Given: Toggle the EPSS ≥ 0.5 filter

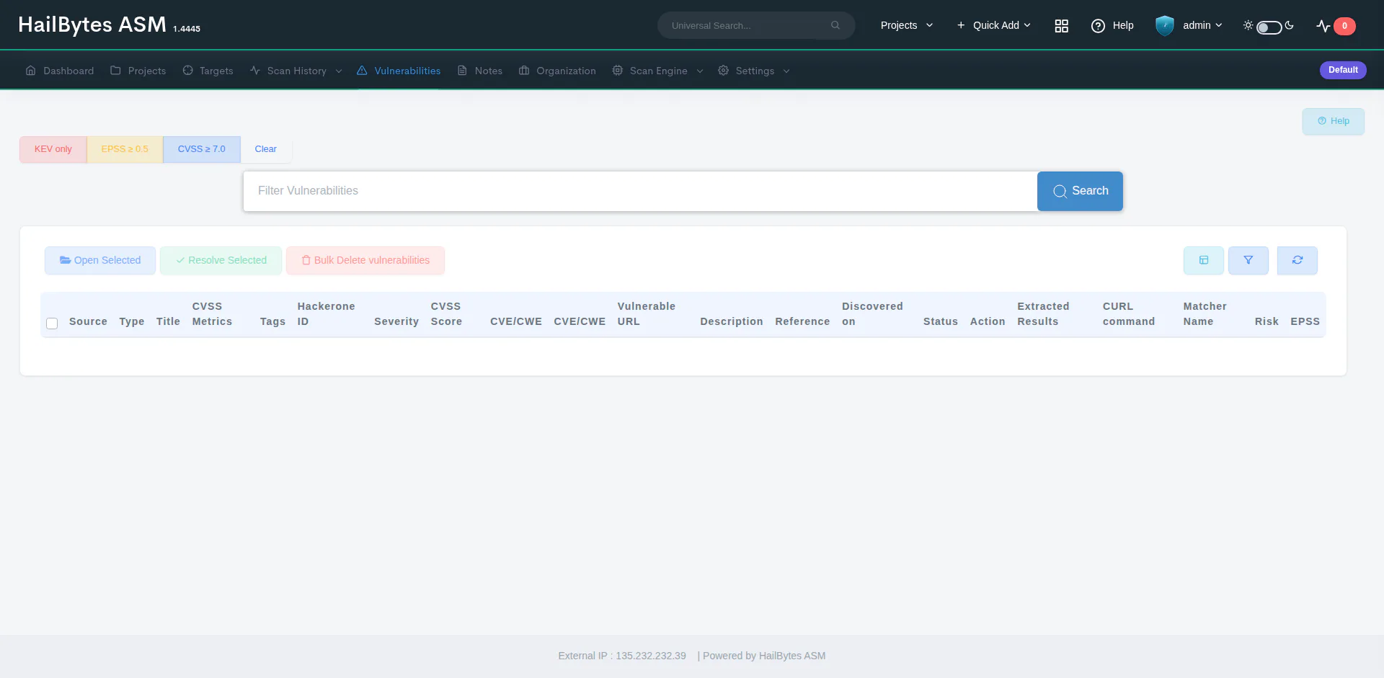Looking at the screenshot, I should (125, 149).
